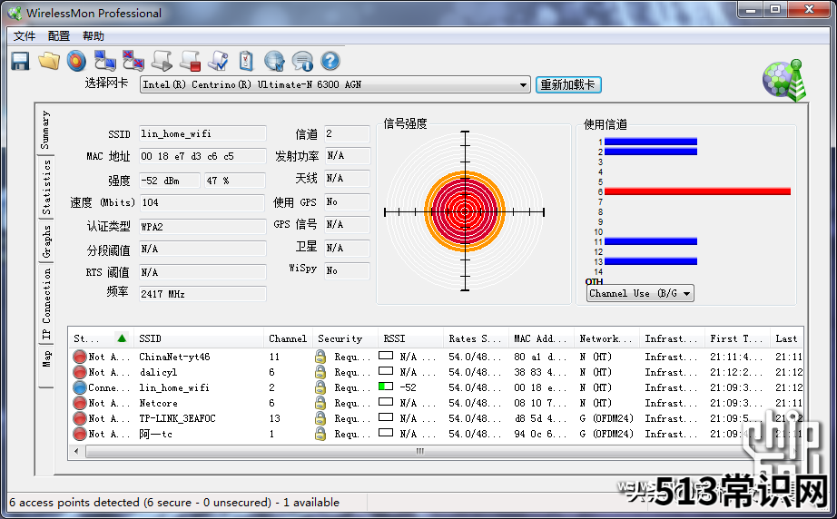Click the padlock icon in dalicyl row
This screenshot has width=837, height=519.
tap(320, 372)
